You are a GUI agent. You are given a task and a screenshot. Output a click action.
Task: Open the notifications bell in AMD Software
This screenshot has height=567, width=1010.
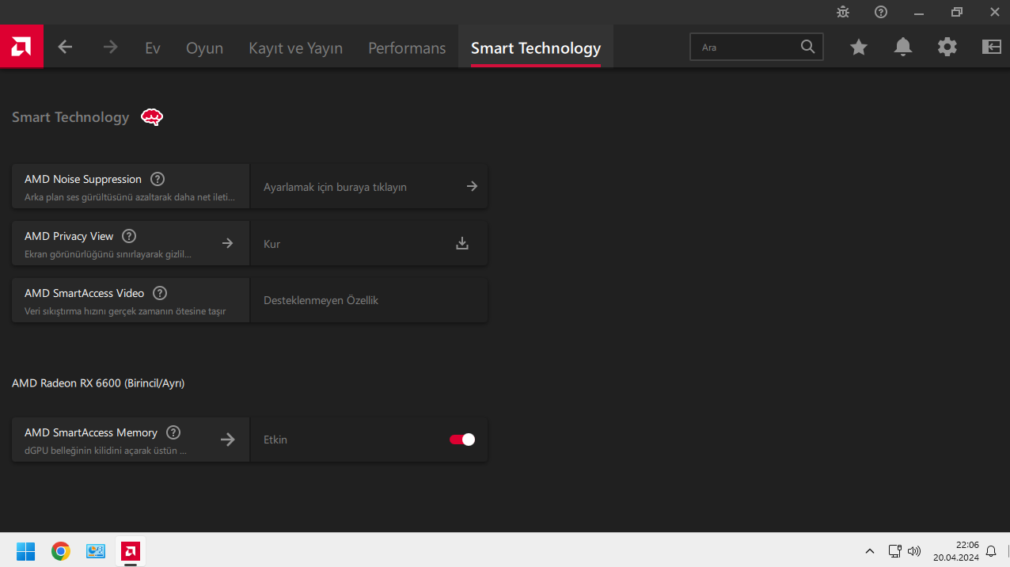pos(903,48)
